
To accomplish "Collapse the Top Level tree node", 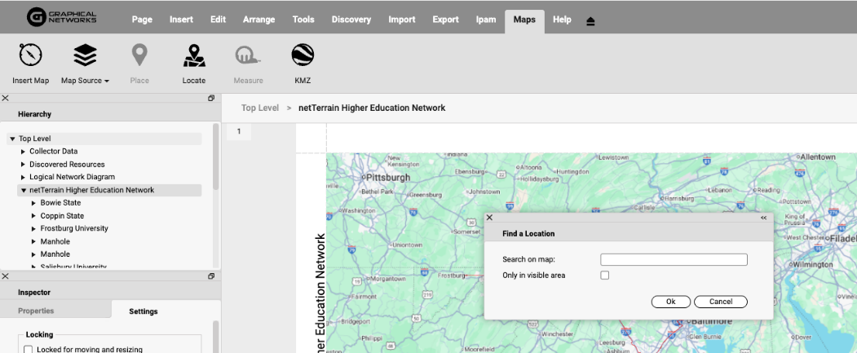I will coord(12,139).
